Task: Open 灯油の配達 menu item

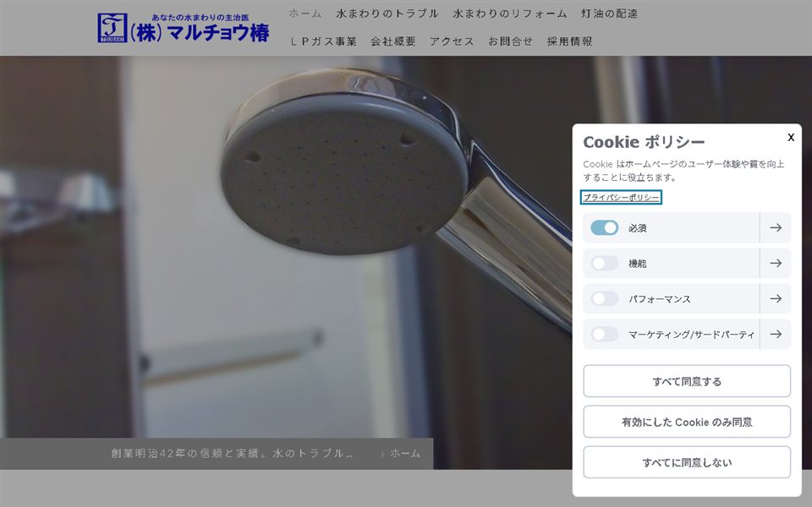Action: click(x=609, y=14)
